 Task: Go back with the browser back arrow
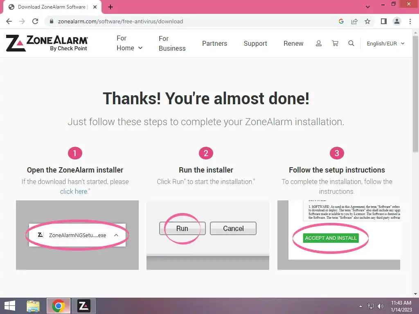coord(9,21)
